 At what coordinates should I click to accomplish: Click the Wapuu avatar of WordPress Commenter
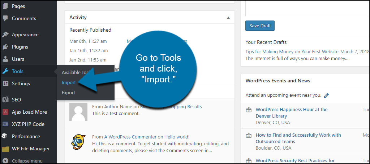(78, 142)
